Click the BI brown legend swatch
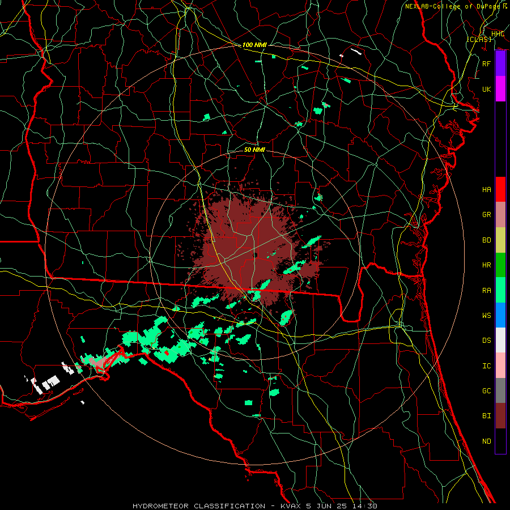510x510 pixels. (x=500, y=416)
